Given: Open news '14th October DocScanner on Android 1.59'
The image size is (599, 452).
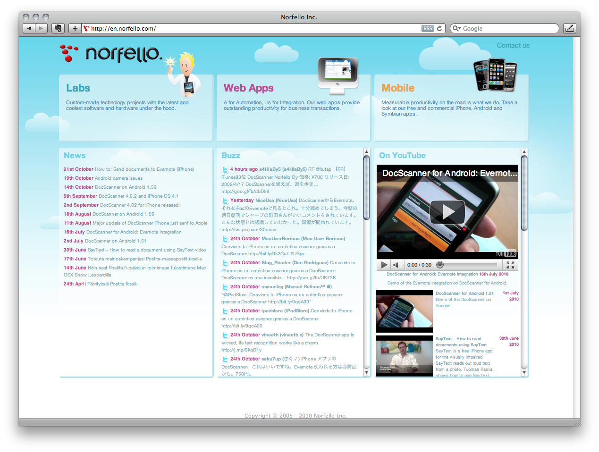Looking at the screenshot, I should 110,187.
